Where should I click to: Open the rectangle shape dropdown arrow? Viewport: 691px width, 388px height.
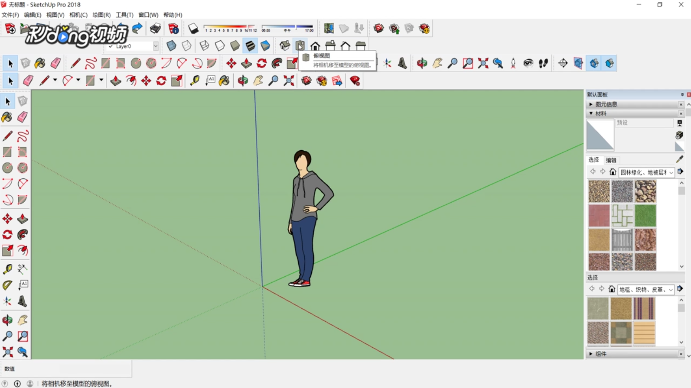click(101, 81)
